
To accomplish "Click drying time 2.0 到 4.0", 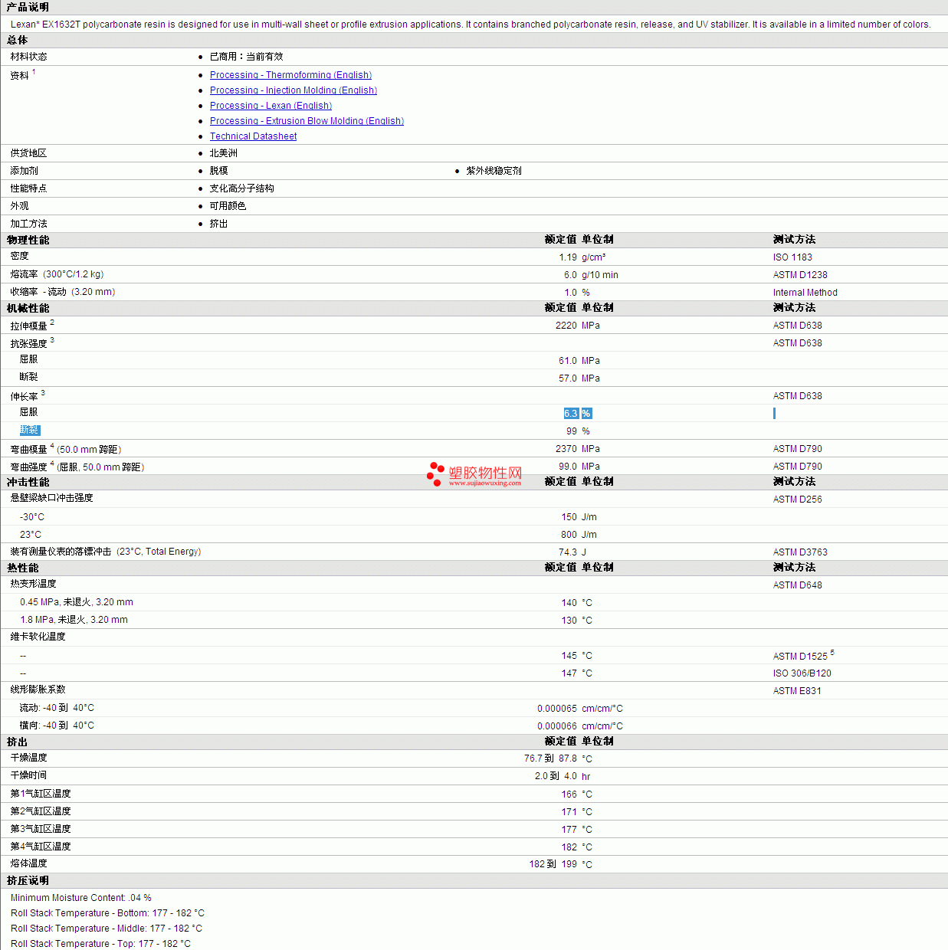I will [x=556, y=776].
